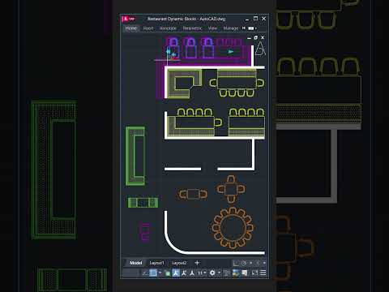This screenshot has width=389, height=292.
Task: Toggle the hardware acceleration icon
Action: coord(245,273)
